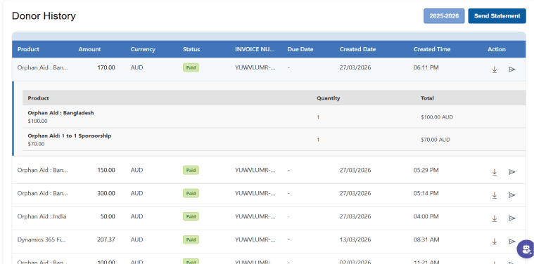
Task: Click the Donor History heading
Action: [44, 16]
